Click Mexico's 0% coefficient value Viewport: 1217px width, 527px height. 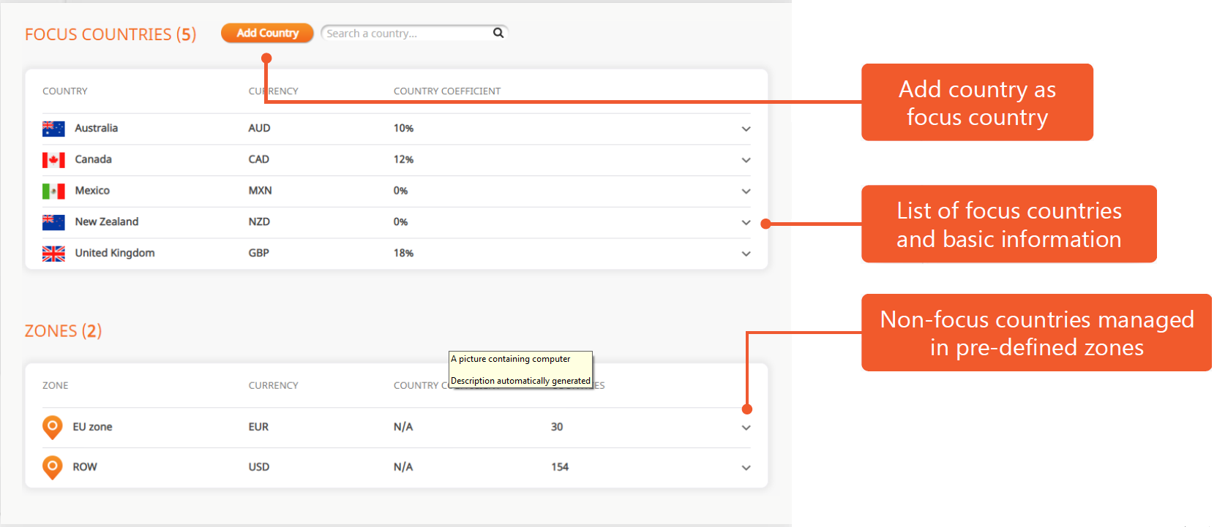point(400,191)
